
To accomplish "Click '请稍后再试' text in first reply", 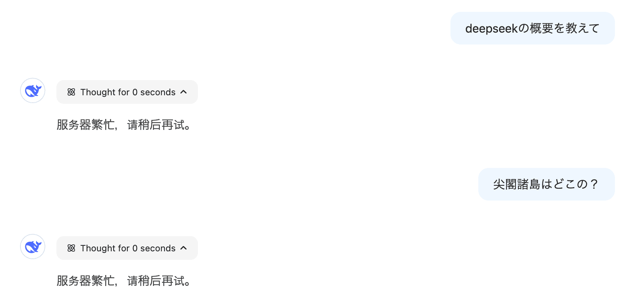I will click(x=156, y=125).
